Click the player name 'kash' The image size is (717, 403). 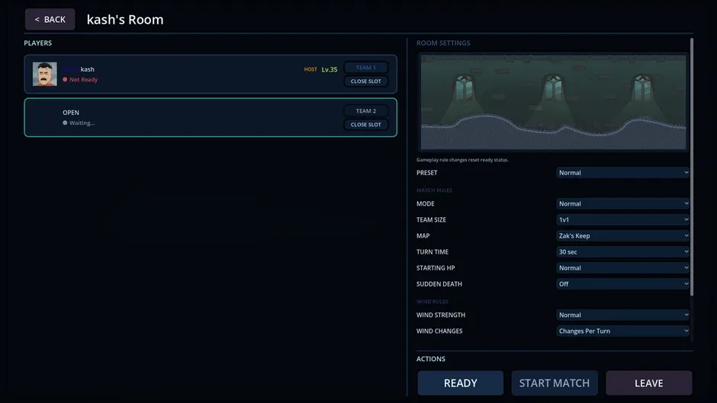tap(88, 69)
